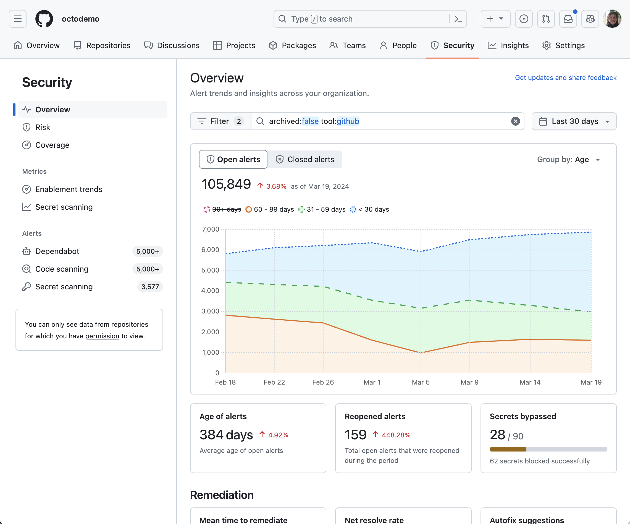Image resolution: width=630 pixels, height=524 pixels.
Task: Expand the create new dropdown arrow
Action: pos(501,19)
